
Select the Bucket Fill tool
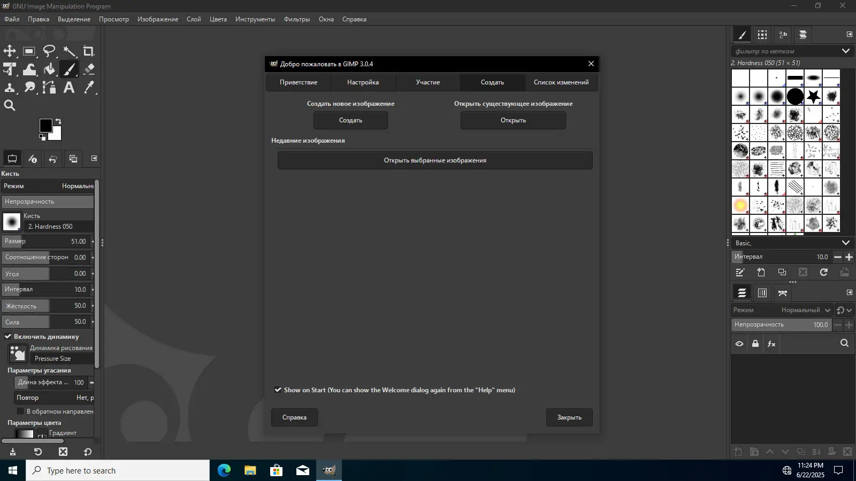point(49,69)
